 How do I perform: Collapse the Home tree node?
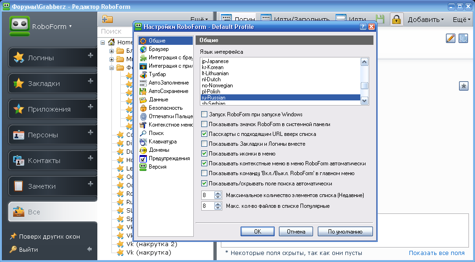(103, 42)
